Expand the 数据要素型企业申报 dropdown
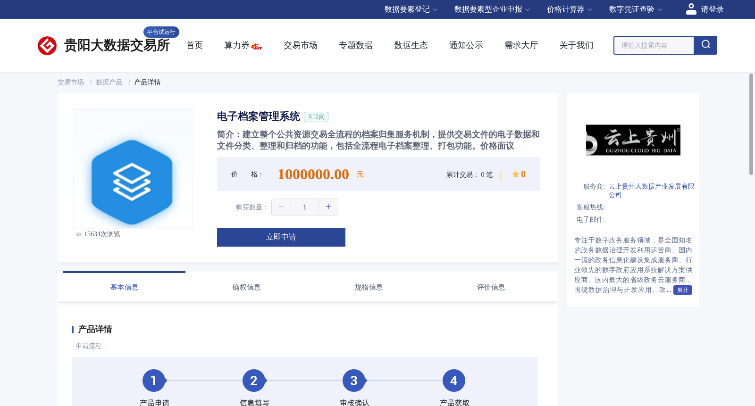Image resolution: width=755 pixels, height=406 pixels. [x=492, y=9]
